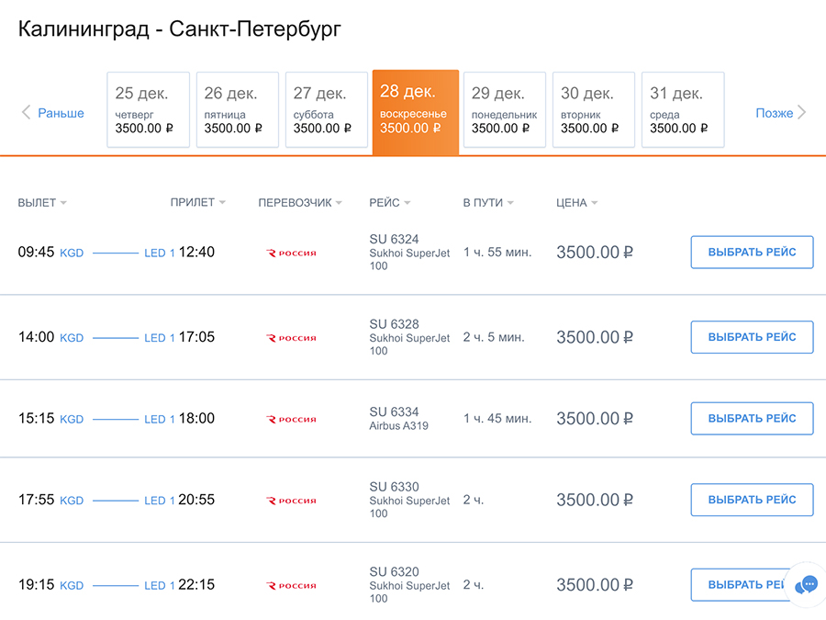Image resolution: width=826 pixels, height=620 pixels.
Task: Switch to the 29 дек. понедельник tab
Action: pos(504,109)
